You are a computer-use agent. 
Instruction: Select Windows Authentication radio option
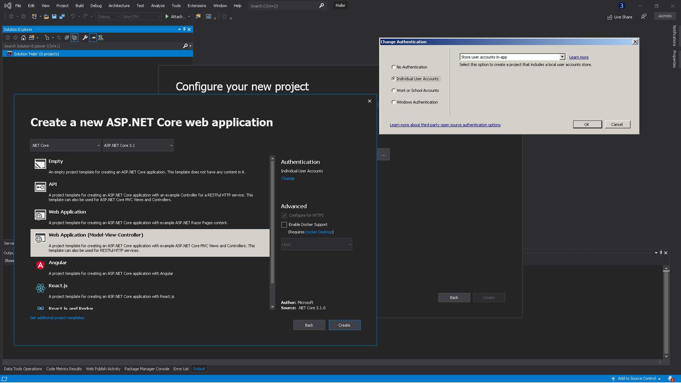(x=393, y=102)
